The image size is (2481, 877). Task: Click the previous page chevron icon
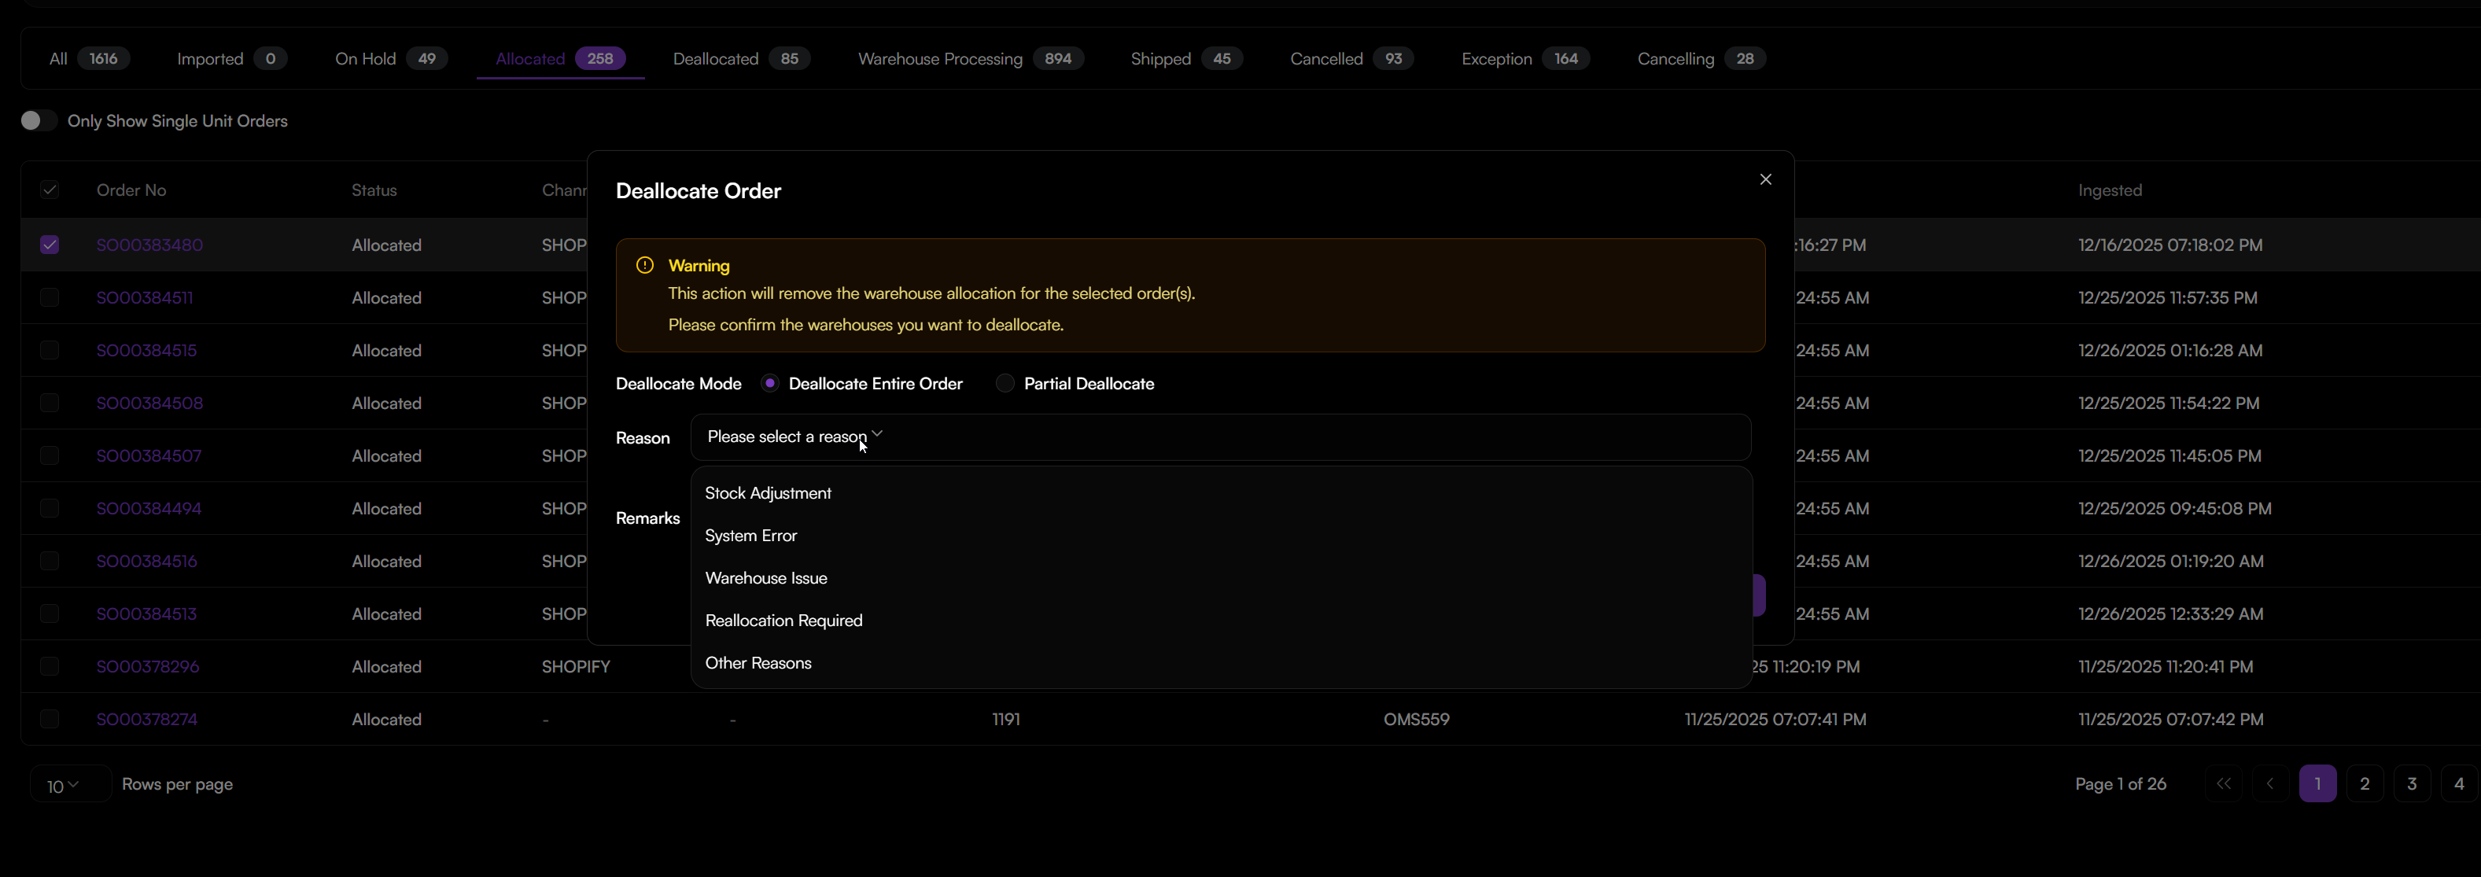tap(2270, 783)
